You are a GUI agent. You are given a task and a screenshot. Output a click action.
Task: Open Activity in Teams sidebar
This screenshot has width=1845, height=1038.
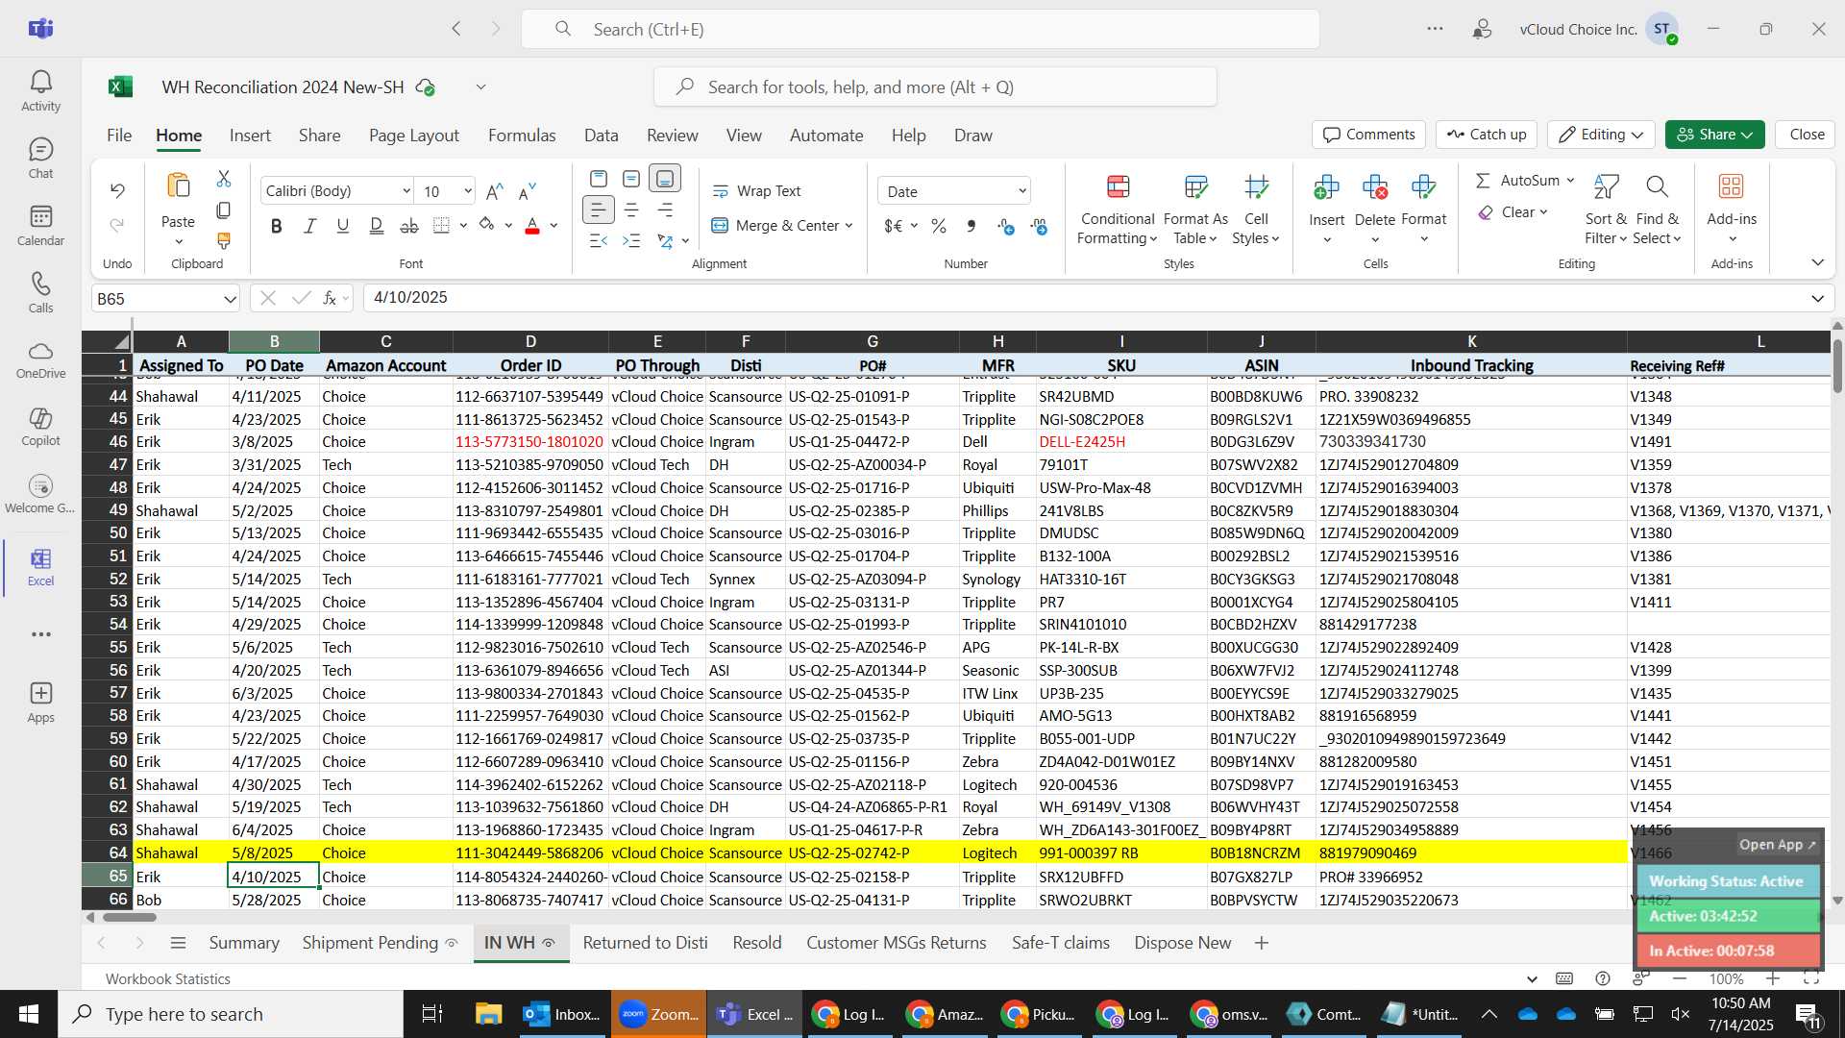[40, 91]
